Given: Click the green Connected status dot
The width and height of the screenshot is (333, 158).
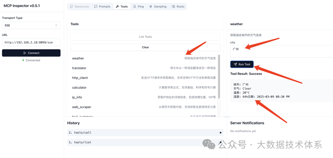Looking at the screenshot, I should [23, 60].
